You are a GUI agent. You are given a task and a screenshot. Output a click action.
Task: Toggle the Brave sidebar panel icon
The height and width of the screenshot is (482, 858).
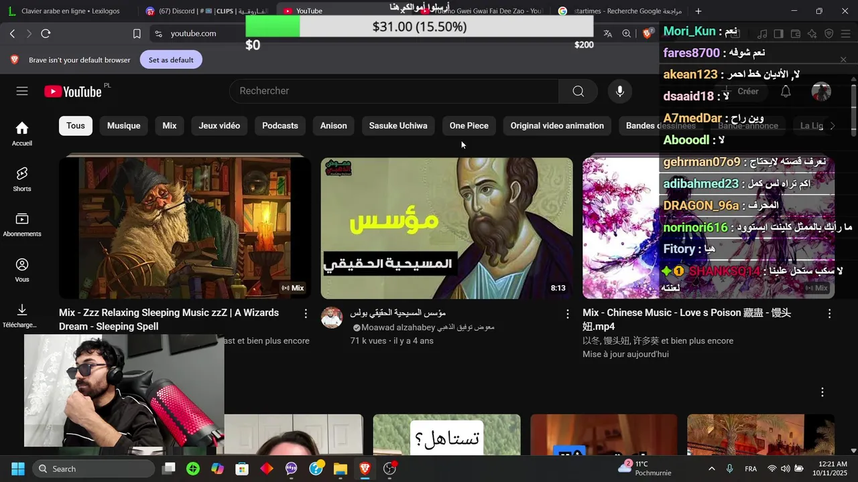(x=778, y=33)
